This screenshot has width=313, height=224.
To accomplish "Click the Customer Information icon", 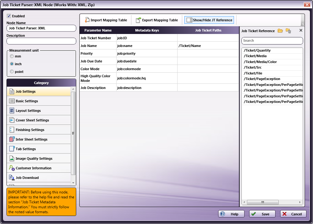I will coord(12,168).
